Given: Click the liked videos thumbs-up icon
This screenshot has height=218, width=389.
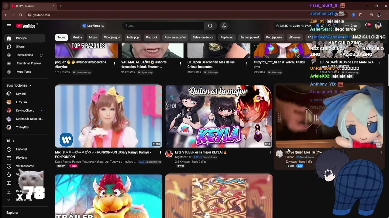Looking at the screenshot, I should click(9, 174).
